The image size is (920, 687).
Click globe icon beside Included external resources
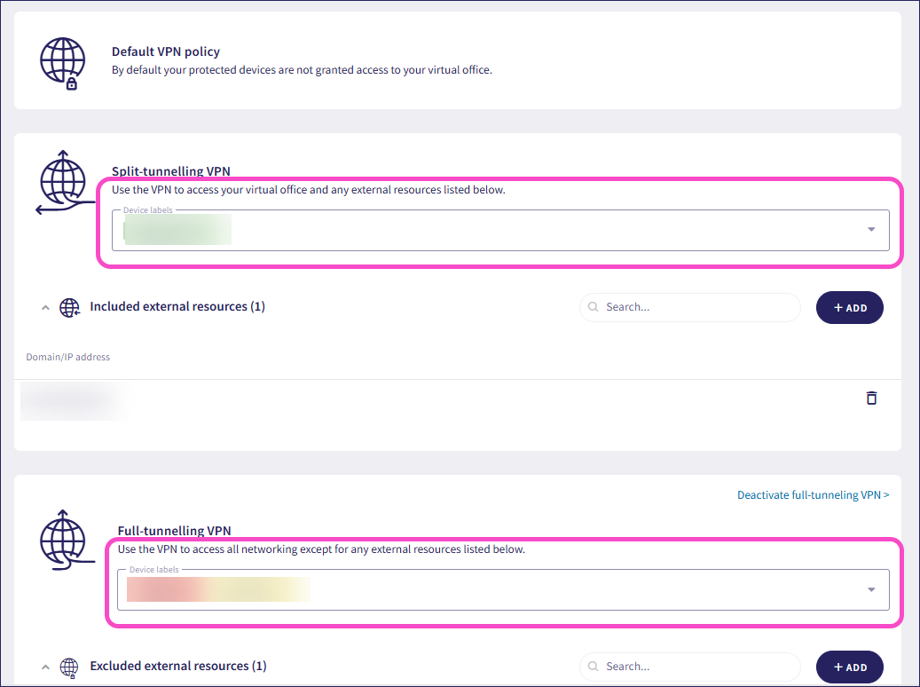[x=69, y=307]
